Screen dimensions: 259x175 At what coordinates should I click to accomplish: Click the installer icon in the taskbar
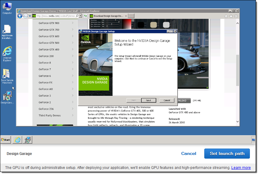pos(28,140)
